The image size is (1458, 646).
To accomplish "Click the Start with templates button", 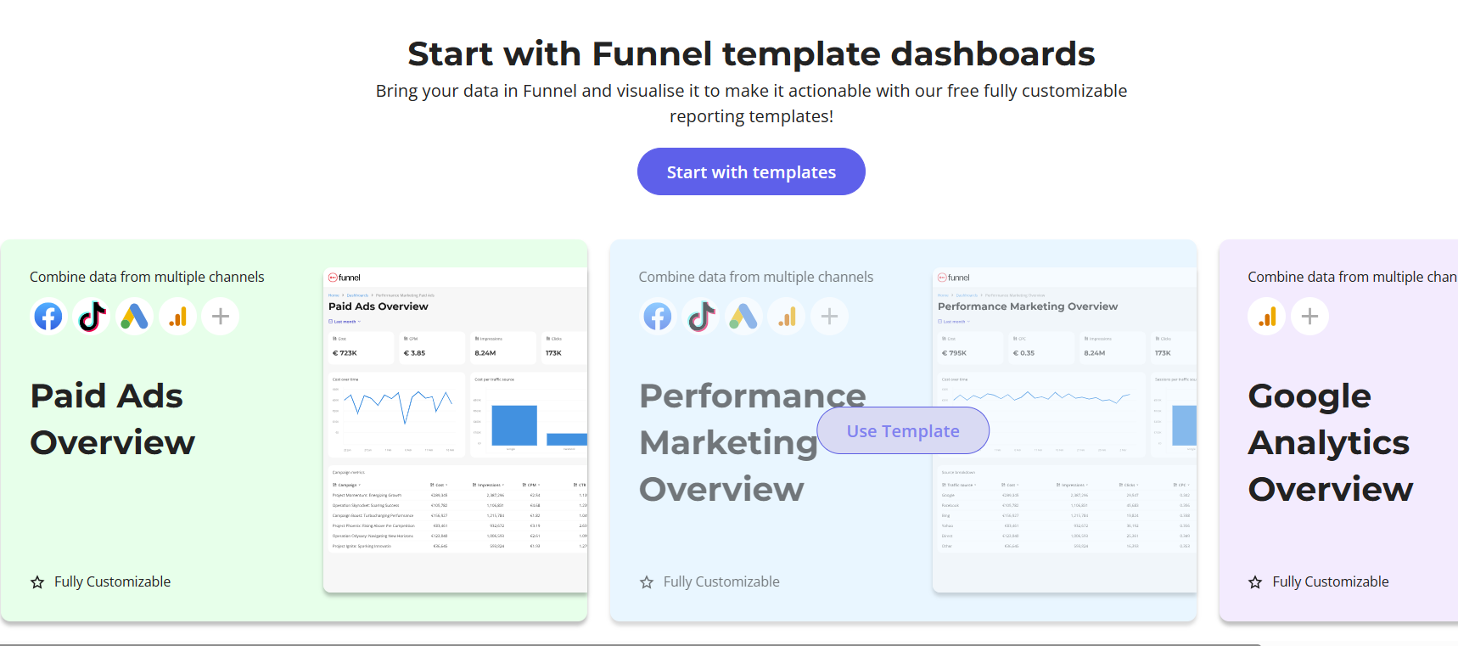I will pos(751,171).
